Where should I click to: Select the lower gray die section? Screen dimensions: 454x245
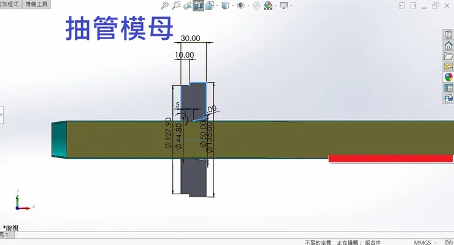[193, 178]
